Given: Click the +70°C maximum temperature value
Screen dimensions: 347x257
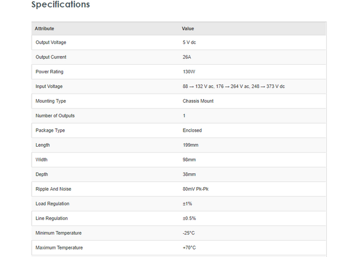Looking at the screenshot, I should (x=189, y=248).
